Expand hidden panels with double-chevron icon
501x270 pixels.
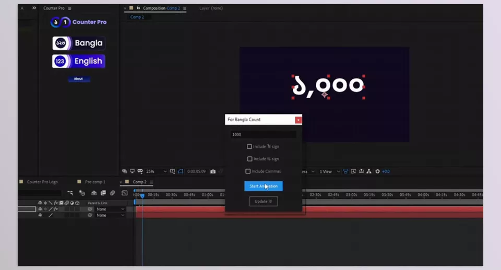tap(34, 8)
